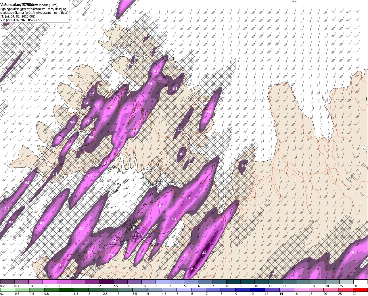Pick the snow legend swatch for 1.5

coord(92,282)
